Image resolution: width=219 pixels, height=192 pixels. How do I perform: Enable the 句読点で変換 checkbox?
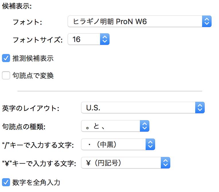point(6,76)
